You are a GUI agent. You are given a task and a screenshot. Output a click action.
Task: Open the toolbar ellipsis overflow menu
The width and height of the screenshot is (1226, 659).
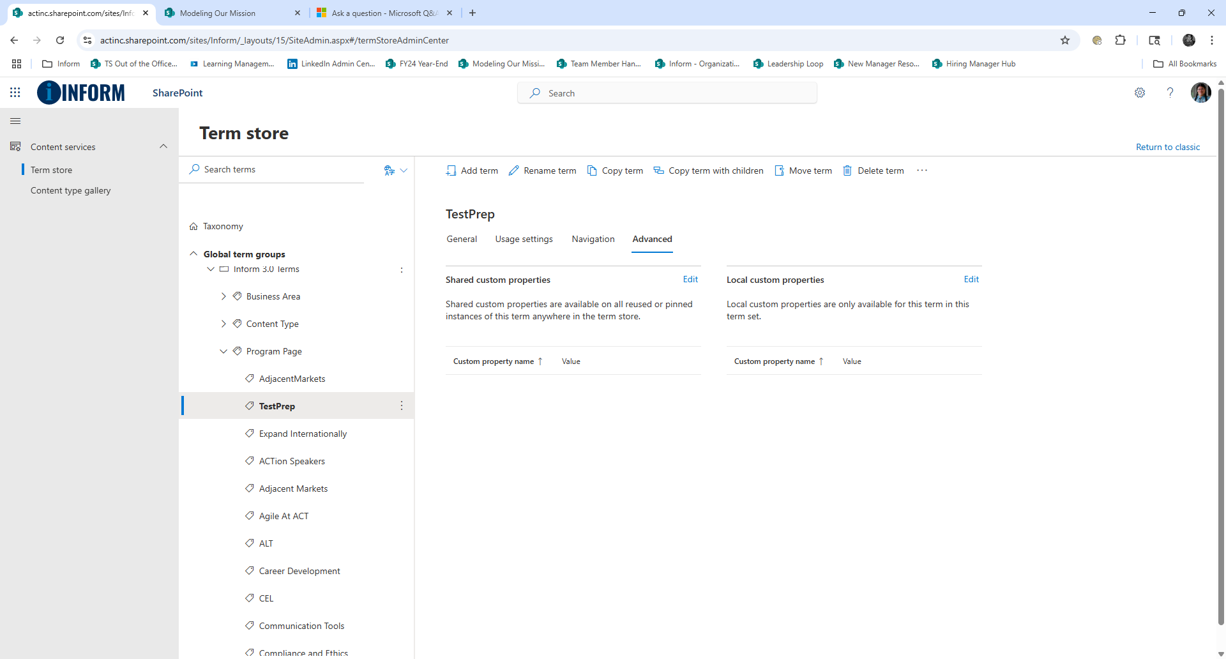pos(922,170)
